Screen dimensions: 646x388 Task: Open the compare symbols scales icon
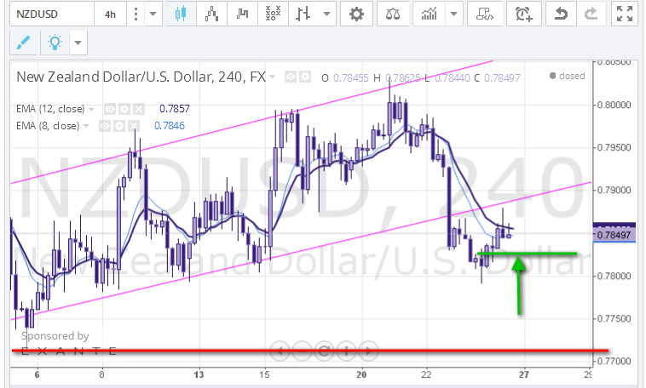click(x=393, y=14)
